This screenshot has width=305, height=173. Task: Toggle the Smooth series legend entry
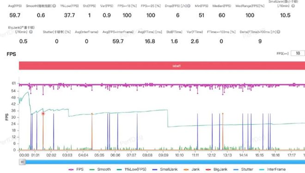[x=100, y=169]
